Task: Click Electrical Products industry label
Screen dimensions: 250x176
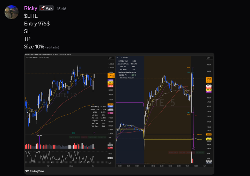Action: click(x=127, y=78)
